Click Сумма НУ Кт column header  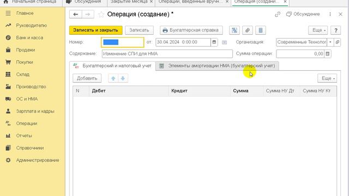point(318,91)
